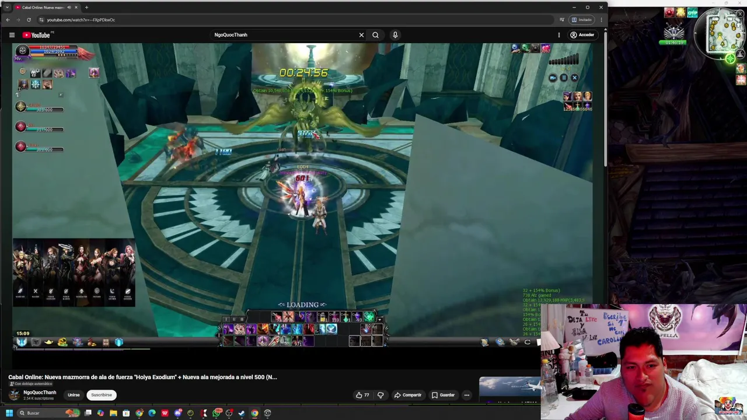Close the recorder overlay with X
Image resolution: width=747 pixels, height=420 pixels.
(x=574, y=78)
